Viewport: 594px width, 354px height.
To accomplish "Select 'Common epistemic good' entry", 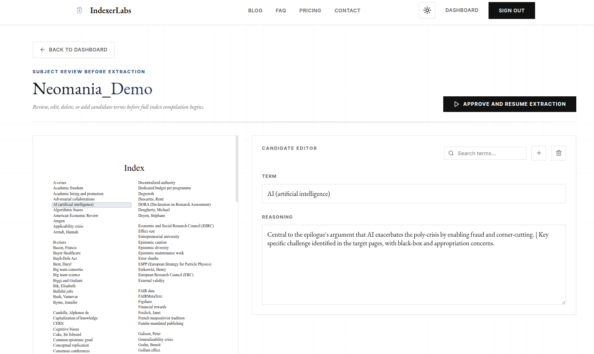I will (73, 340).
